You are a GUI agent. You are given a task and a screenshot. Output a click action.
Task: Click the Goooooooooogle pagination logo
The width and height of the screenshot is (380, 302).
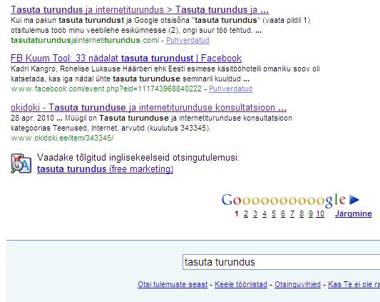coord(284,201)
